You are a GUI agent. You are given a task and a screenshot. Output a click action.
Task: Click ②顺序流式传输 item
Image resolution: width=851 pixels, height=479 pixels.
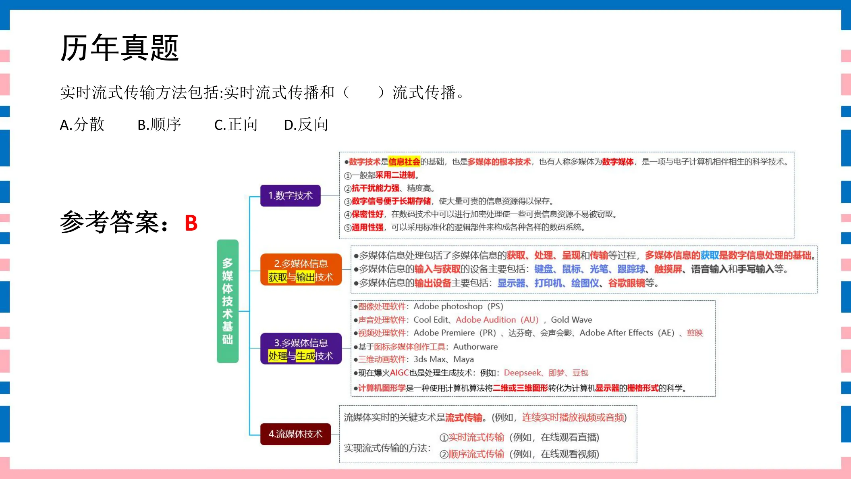point(519,454)
